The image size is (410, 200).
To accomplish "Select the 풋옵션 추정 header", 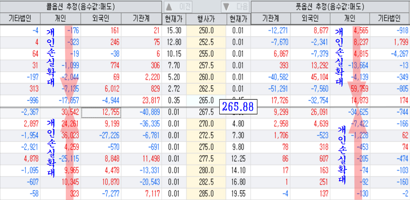I will click(330, 6).
